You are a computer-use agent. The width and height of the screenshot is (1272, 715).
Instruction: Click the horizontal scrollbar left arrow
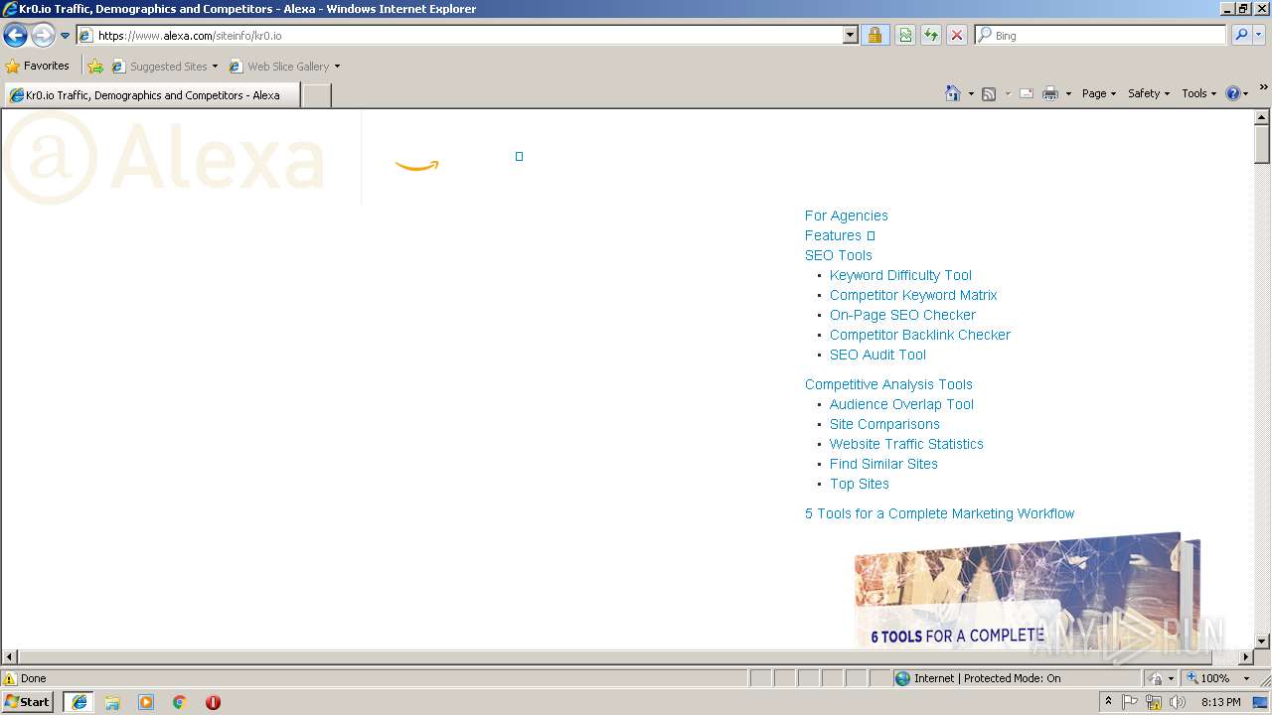[9, 657]
